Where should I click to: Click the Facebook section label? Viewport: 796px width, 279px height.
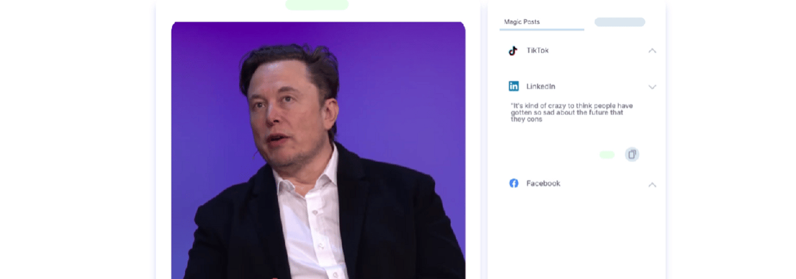[x=543, y=183]
